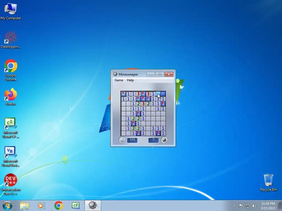Click the timer display showing 104

[132, 140]
